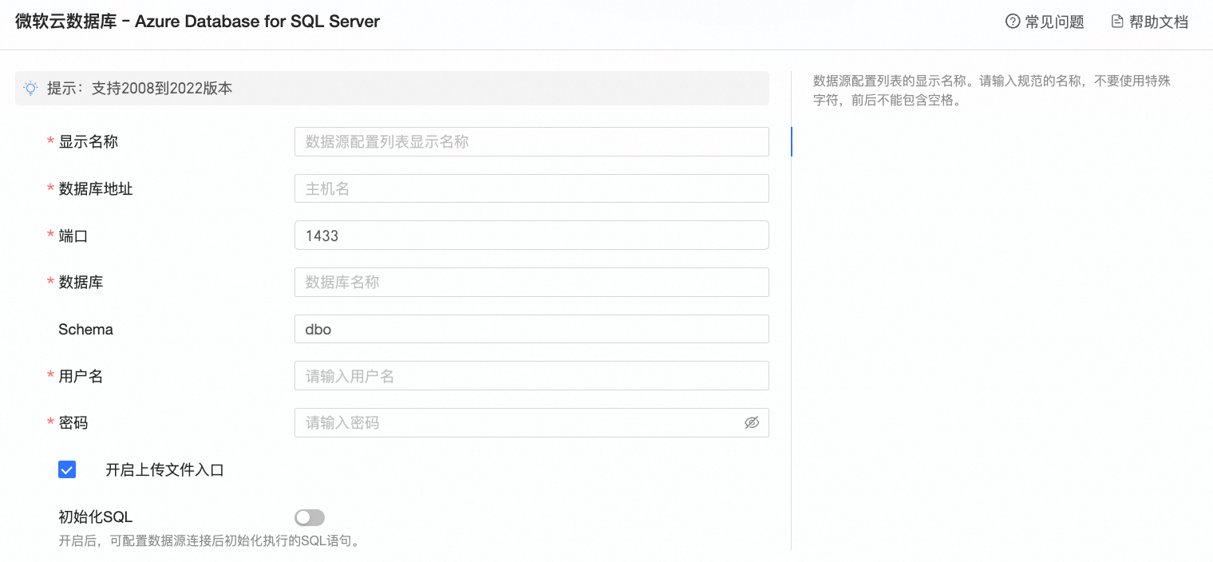Click the 用户名 field label
1213x562 pixels.
tap(81, 377)
